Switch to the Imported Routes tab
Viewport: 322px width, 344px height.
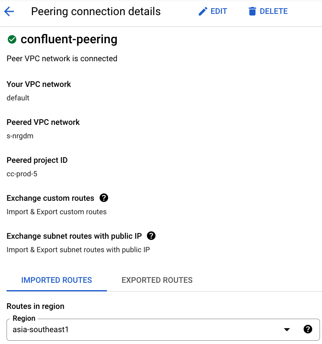click(x=57, y=280)
